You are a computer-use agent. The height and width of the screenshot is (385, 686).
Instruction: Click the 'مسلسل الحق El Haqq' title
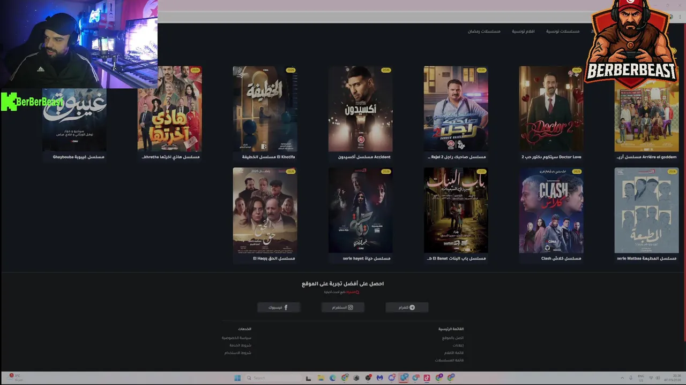(274, 259)
